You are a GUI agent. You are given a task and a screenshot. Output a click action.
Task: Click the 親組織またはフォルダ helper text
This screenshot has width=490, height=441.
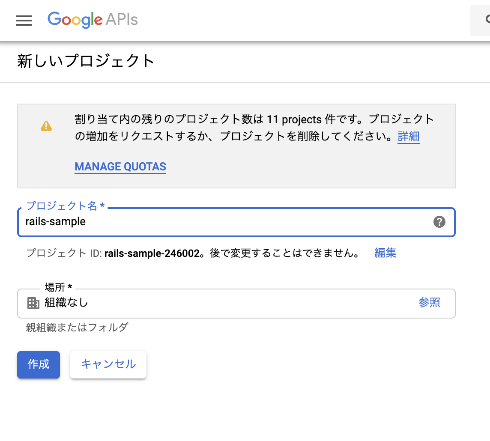77,328
